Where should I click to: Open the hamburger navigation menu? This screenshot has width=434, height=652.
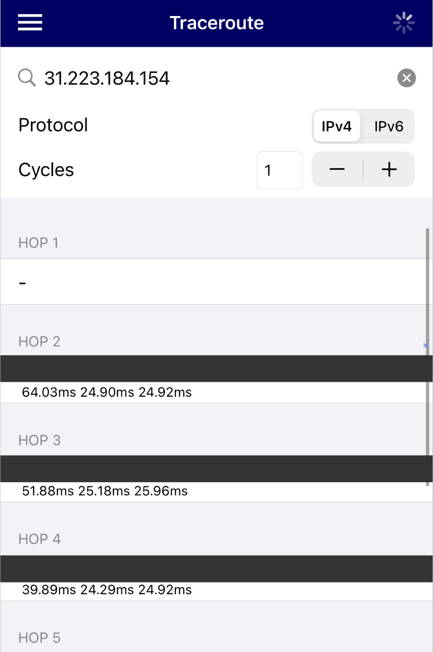click(x=30, y=22)
